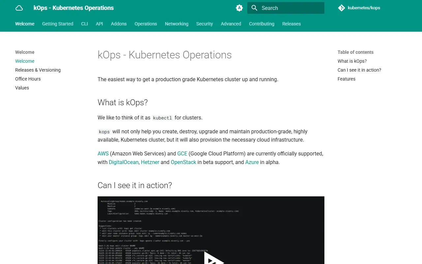This screenshot has width=422, height=264.
Task: Jump to 'What is kOps?' section
Action: 352,61
